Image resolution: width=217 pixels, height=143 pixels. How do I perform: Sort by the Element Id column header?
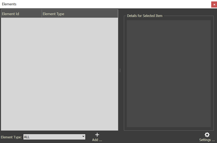[21, 14]
